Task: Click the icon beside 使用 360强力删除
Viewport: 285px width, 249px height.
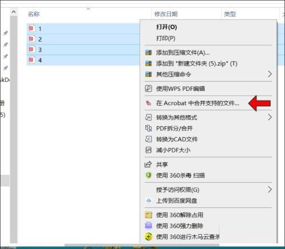Action: 148,226
